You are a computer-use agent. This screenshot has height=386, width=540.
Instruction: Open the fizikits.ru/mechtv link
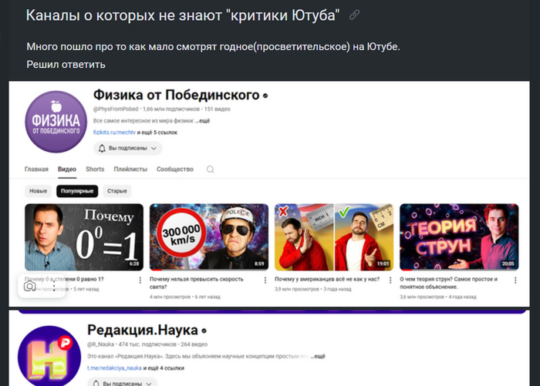(114, 133)
